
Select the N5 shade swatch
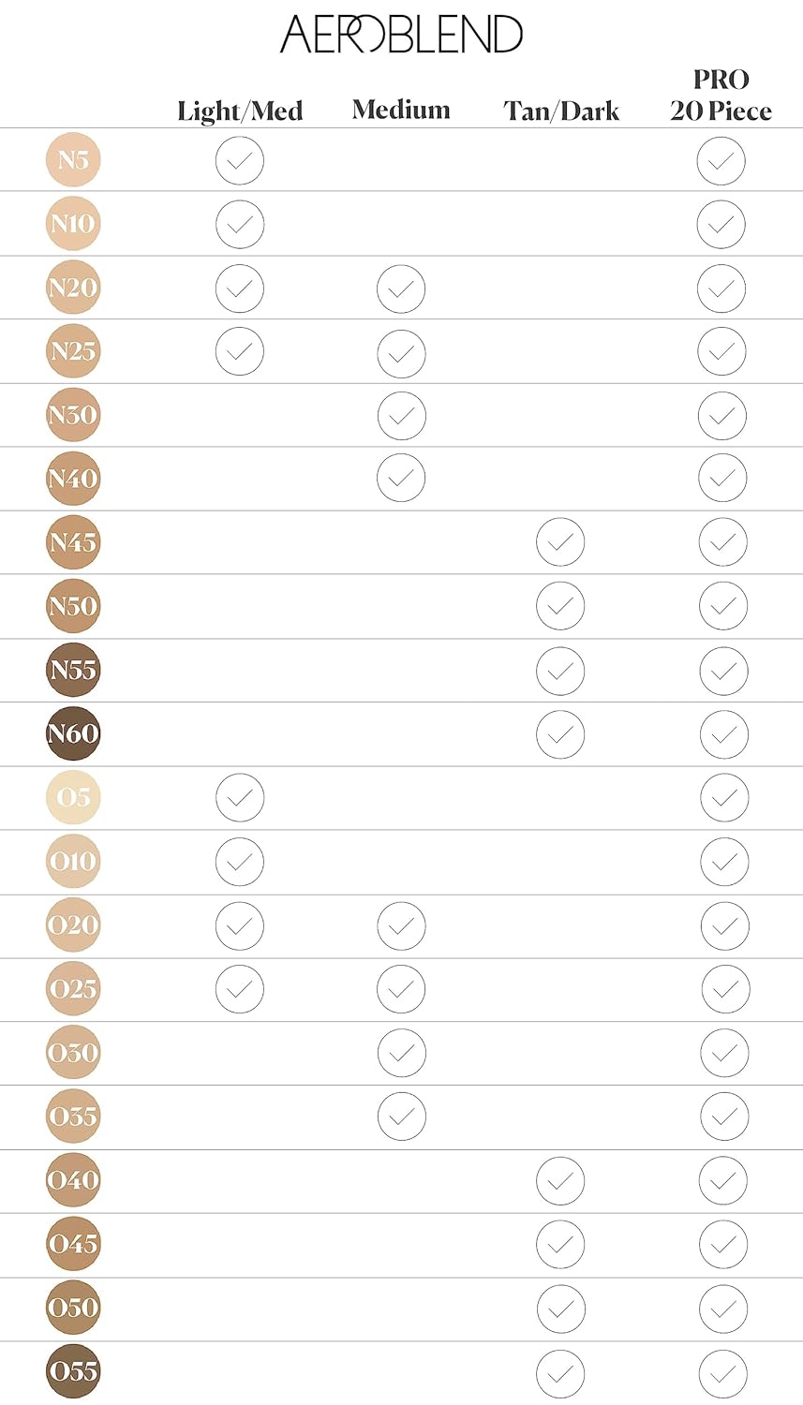[73, 160]
